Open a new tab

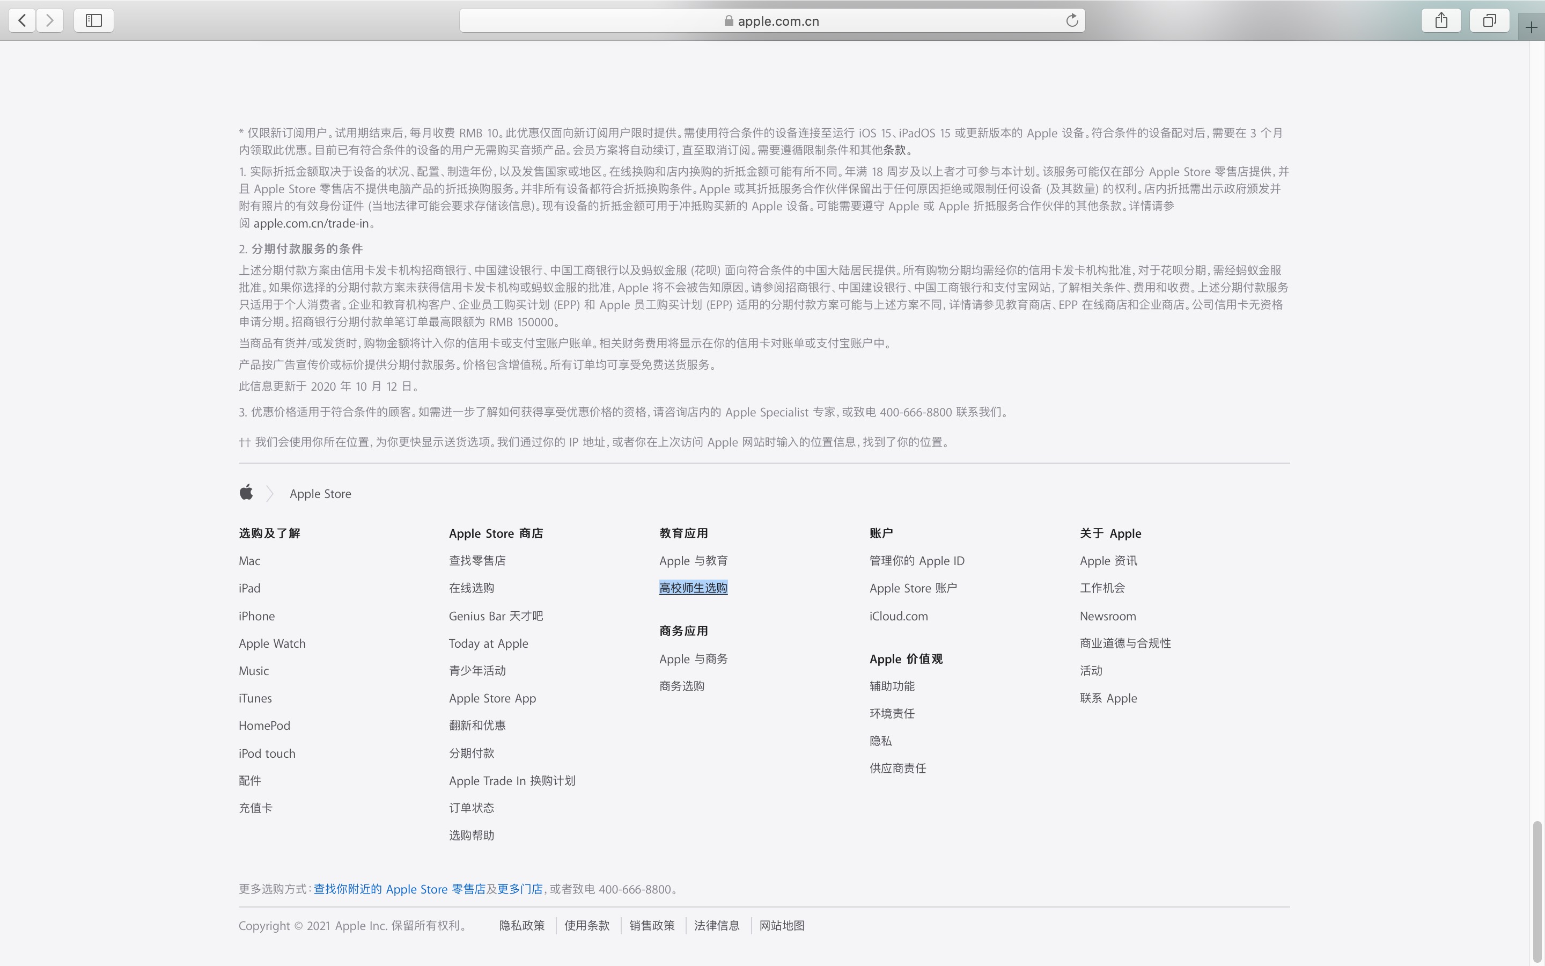point(1531,27)
